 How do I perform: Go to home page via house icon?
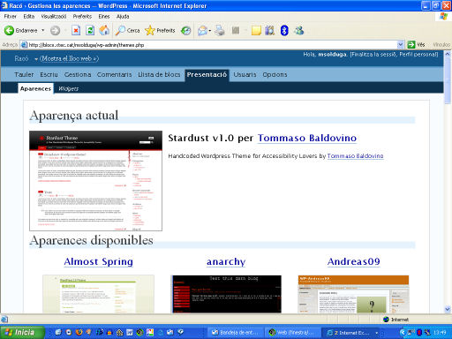click(104, 30)
